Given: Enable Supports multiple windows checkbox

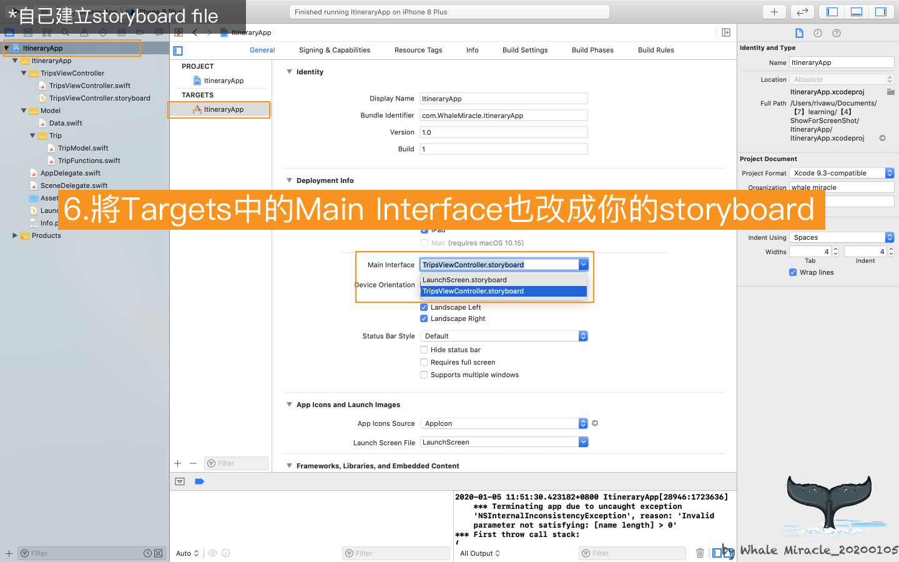Looking at the screenshot, I should point(424,375).
